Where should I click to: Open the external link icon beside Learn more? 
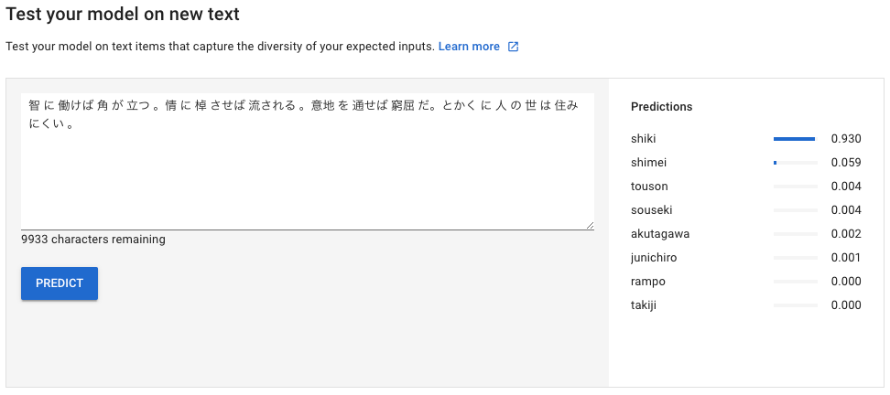[x=513, y=47]
